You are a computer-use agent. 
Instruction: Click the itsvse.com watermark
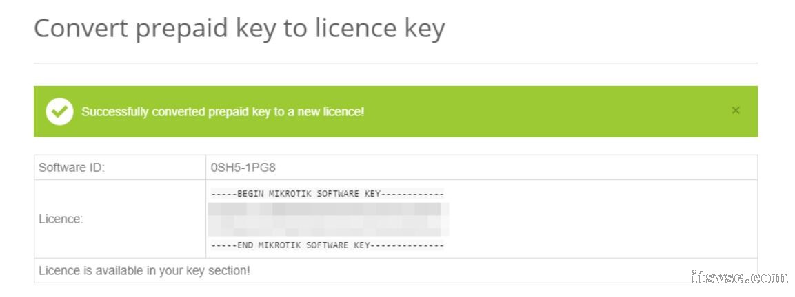click(738, 277)
